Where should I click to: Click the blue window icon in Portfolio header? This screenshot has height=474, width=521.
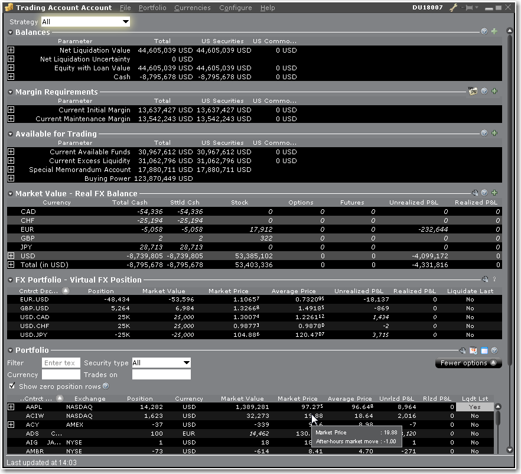484,350
